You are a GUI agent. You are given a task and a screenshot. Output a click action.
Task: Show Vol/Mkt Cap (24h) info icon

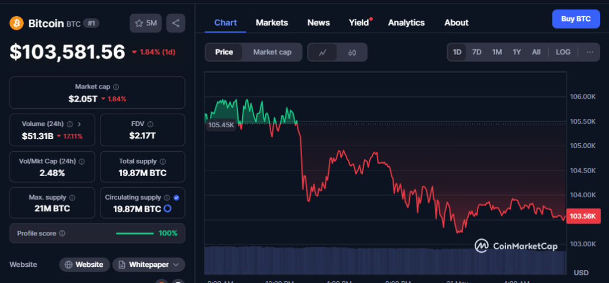[81, 161]
